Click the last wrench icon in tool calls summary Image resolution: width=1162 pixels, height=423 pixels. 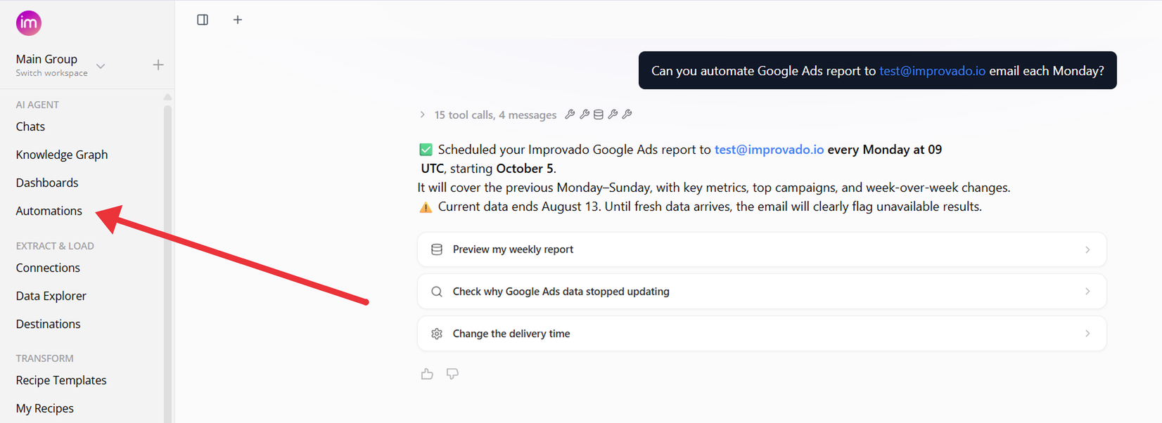coord(627,115)
